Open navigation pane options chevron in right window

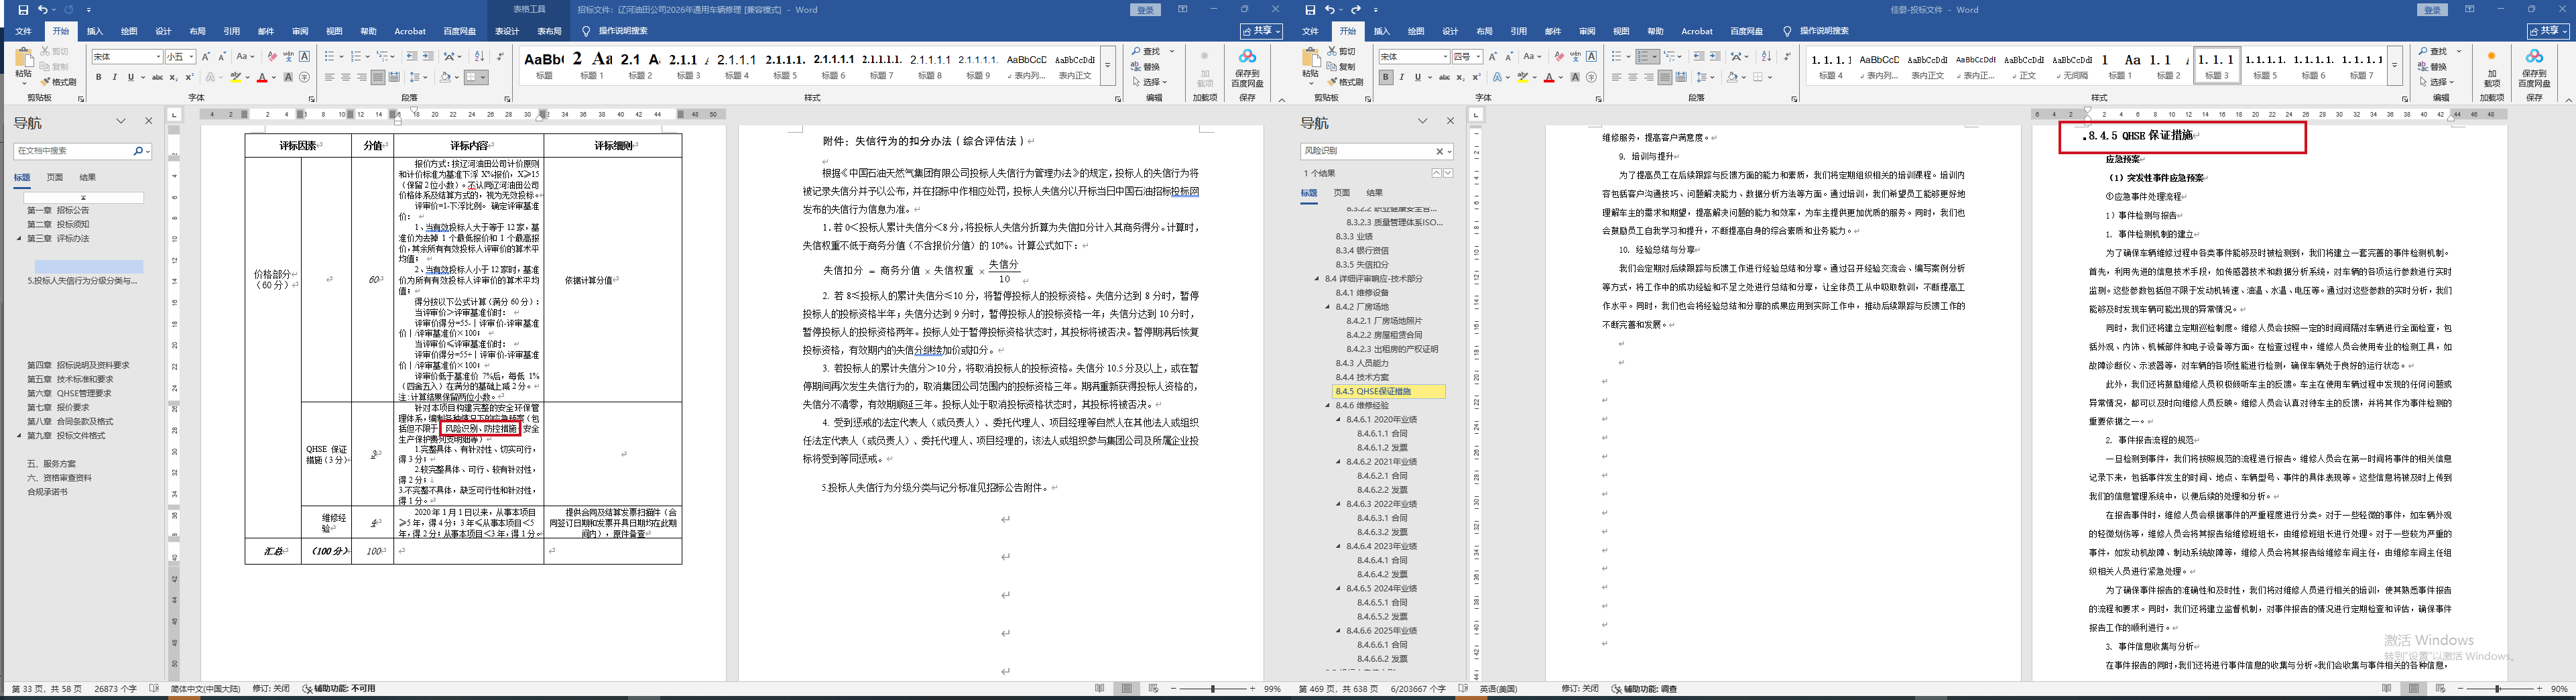point(1422,121)
